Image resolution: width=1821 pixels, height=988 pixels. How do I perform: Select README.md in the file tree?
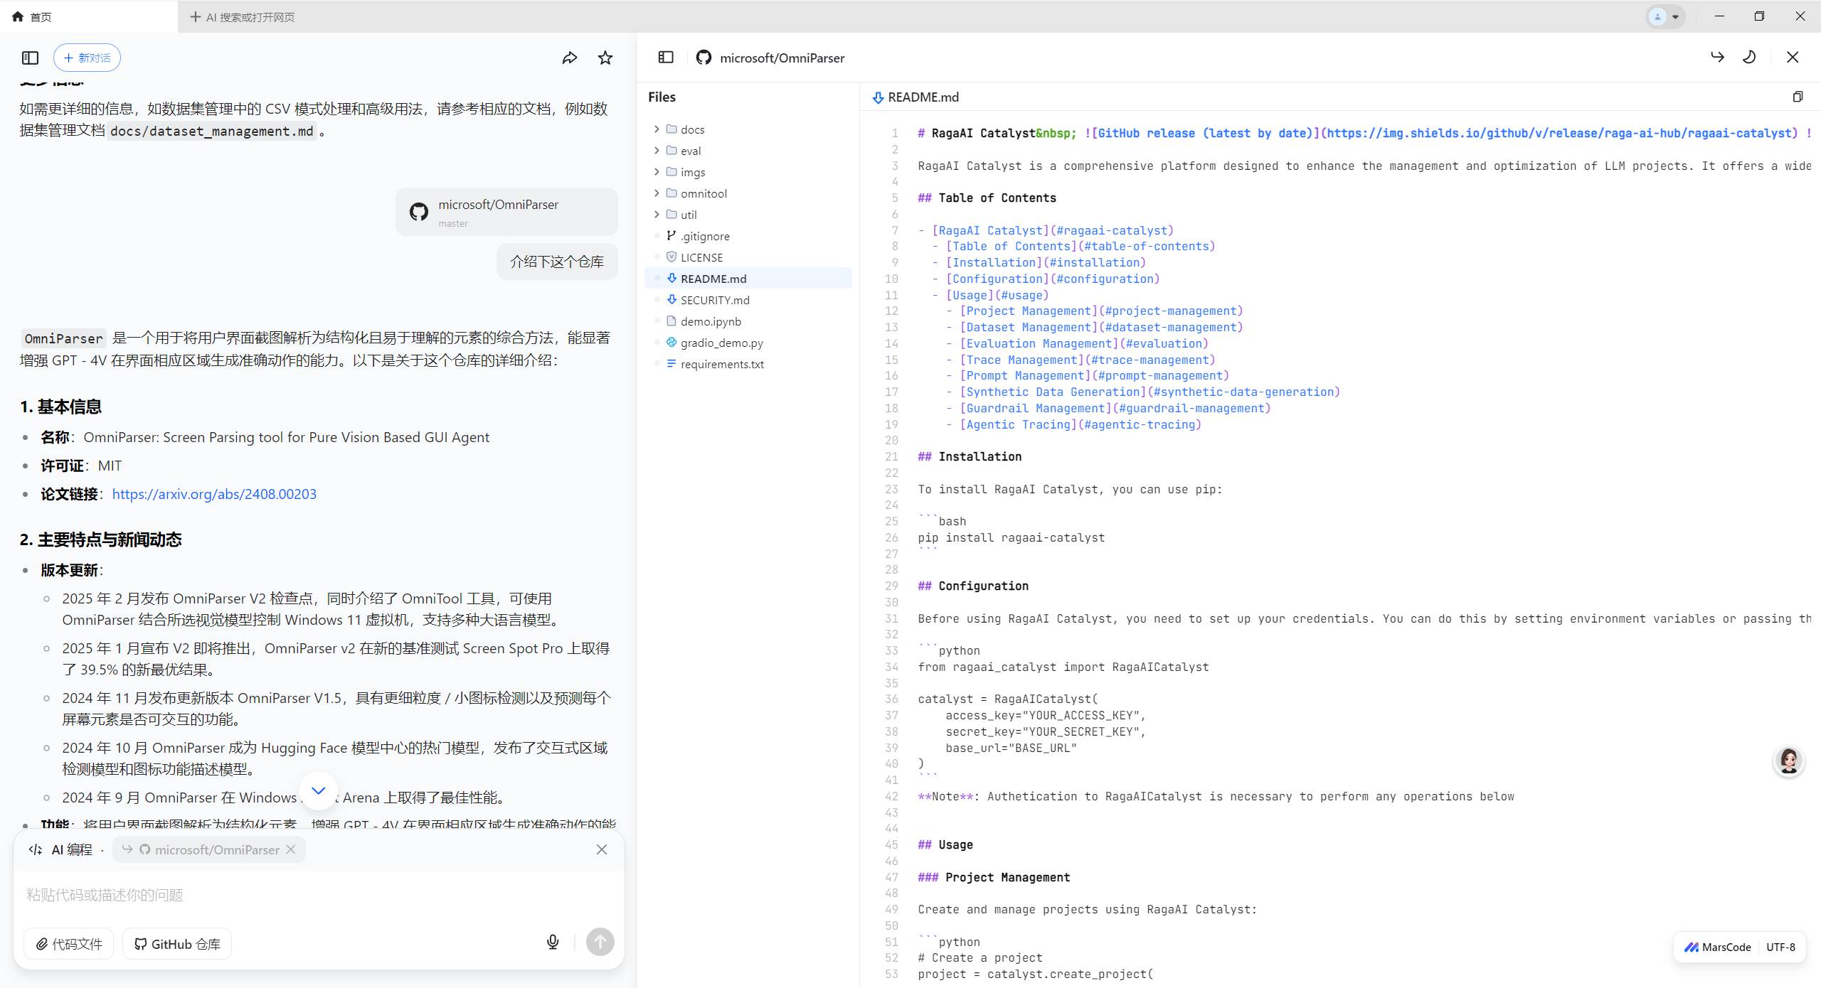click(x=748, y=279)
